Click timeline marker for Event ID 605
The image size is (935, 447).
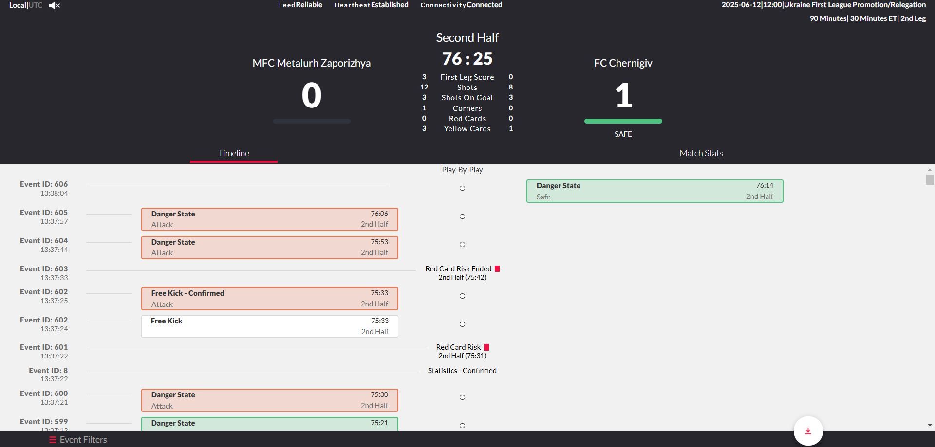coord(462,216)
